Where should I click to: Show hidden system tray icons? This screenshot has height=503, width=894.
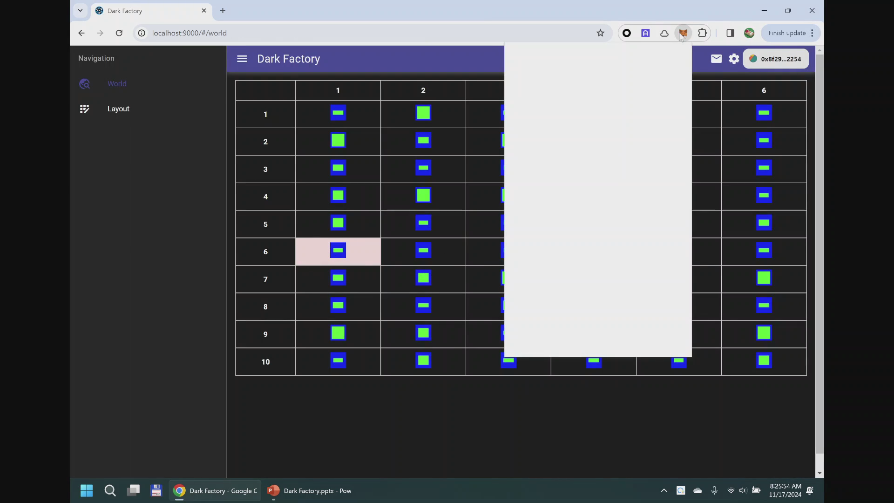(664, 490)
